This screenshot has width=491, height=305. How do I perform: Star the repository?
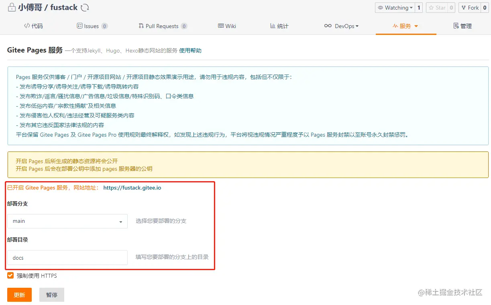point(437,8)
